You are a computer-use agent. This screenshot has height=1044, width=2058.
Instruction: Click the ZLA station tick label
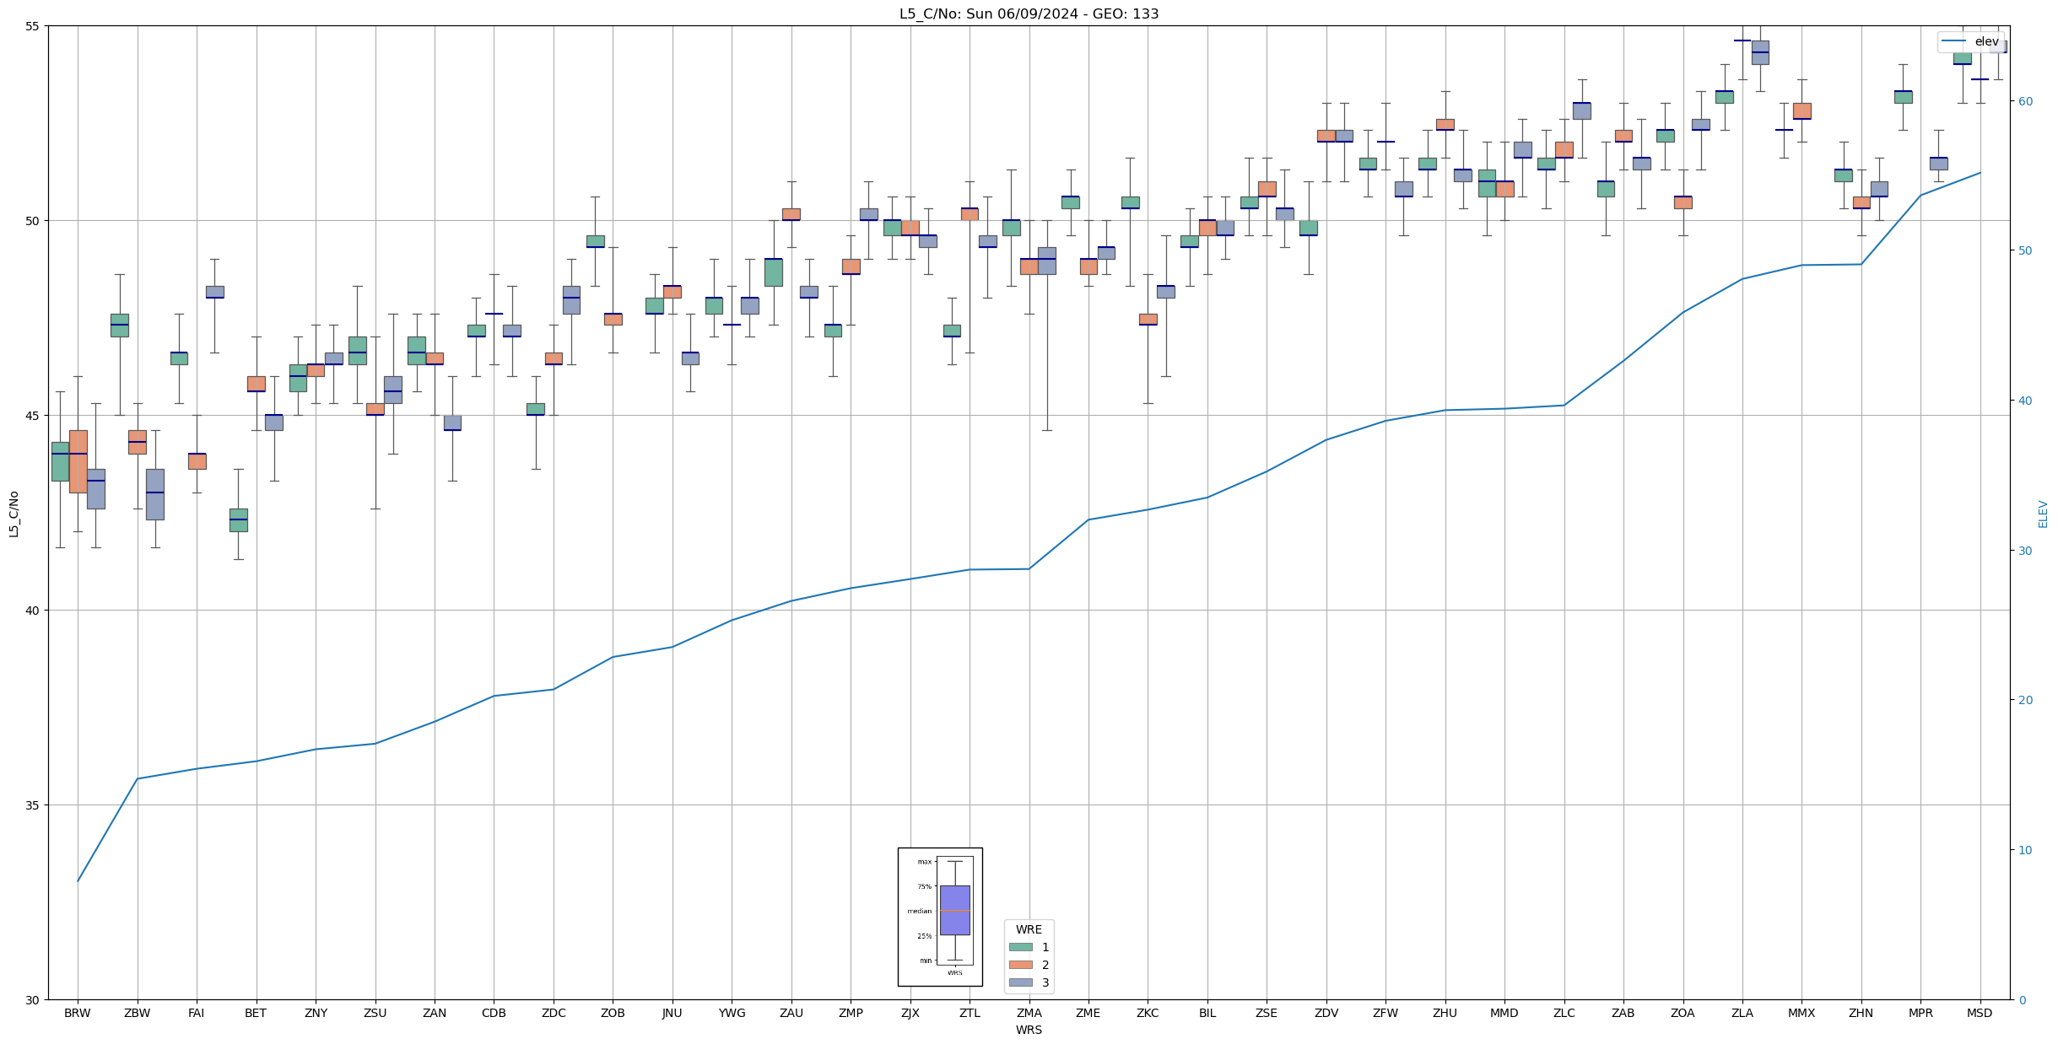(1742, 1013)
